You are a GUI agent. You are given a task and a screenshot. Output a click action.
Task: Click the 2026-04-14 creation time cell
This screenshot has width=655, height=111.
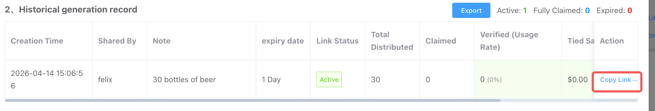point(47,79)
